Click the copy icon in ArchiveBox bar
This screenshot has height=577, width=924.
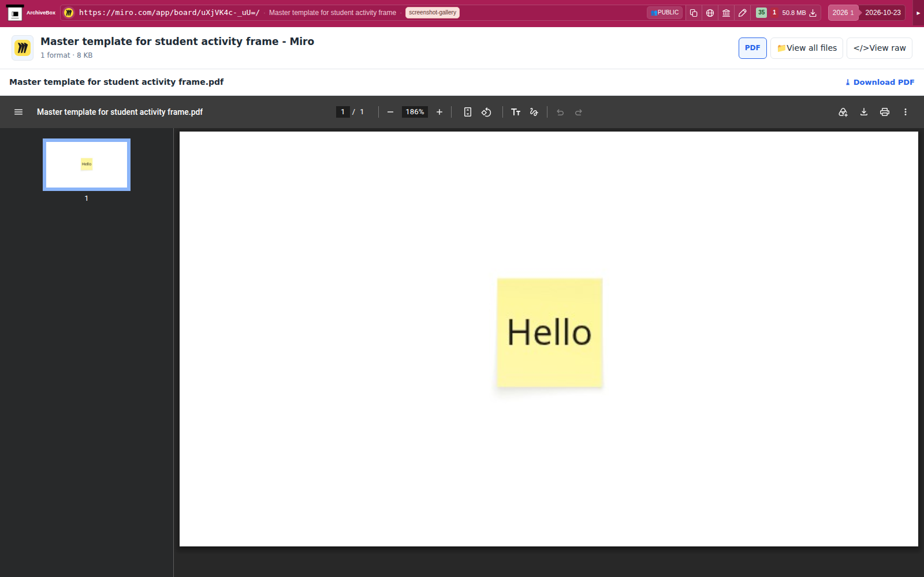(694, 13)
